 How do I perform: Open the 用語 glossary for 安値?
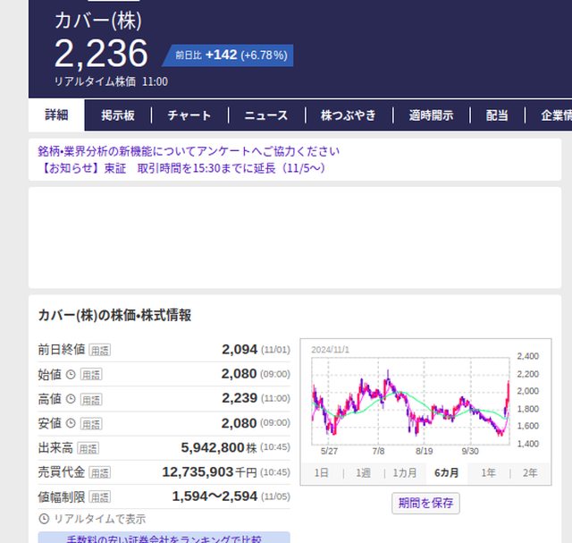[90, 423]
